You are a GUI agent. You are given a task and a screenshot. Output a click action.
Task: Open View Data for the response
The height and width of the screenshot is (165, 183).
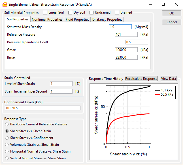point(169,79)
